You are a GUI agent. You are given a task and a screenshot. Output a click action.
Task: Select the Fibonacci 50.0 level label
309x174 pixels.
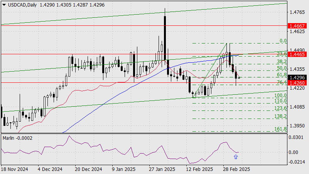(282, 68)
